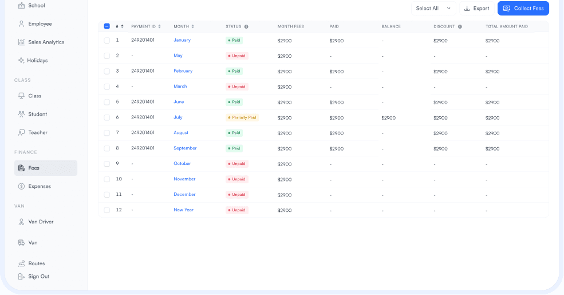Click the Export button
This screenshot has width=564, height=295.
coord(476,9)
